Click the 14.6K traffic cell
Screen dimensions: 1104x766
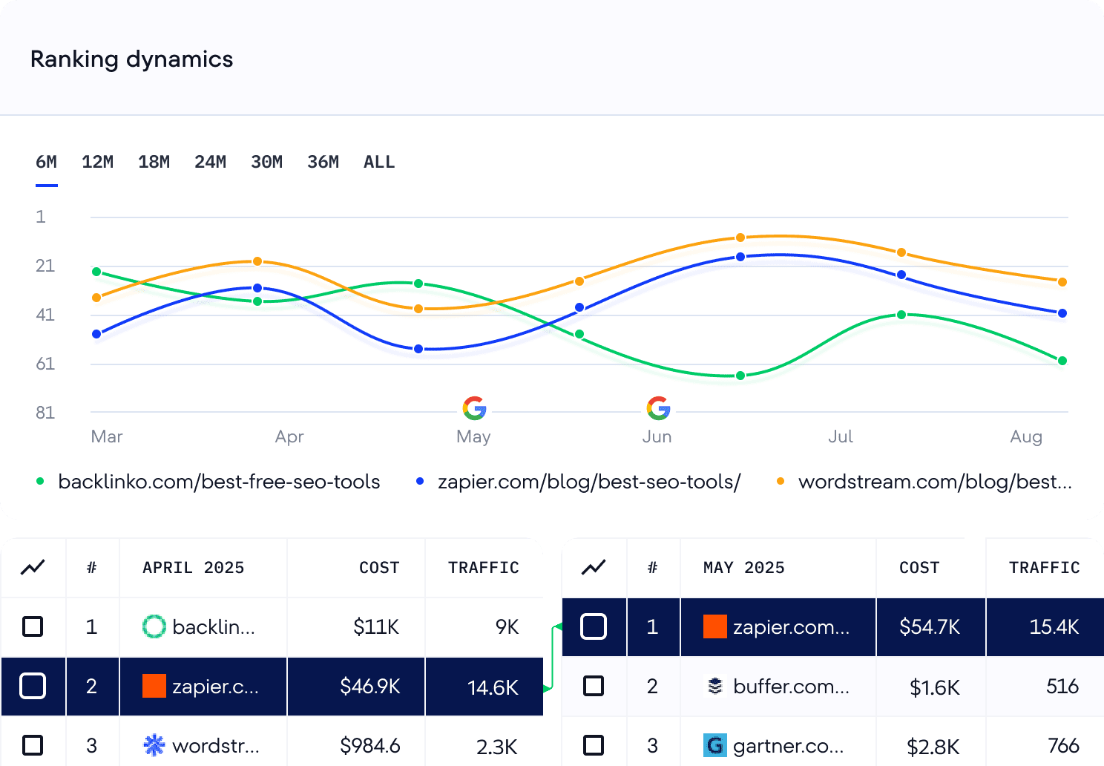pyautogui.click(x=493, y=687)
